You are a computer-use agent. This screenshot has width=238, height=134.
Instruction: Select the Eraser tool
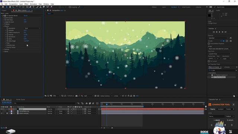pyautogui.click(x=44, y=7)
